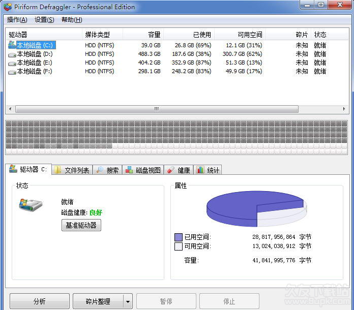Click the horizontal scrollbar thumb in drive list
This screenshot has height=310, width=354.
(157, 109)
